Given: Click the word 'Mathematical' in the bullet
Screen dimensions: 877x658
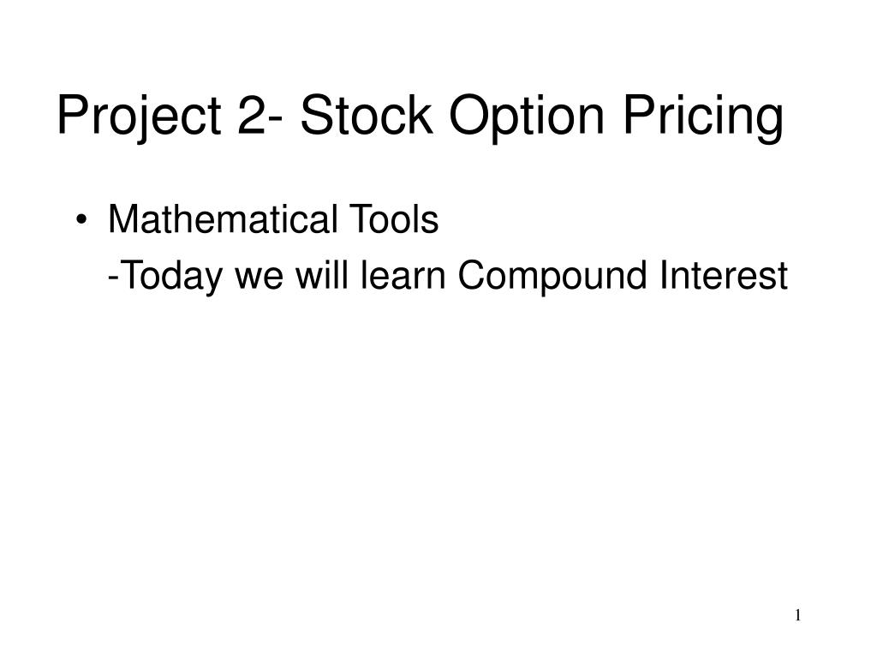Looking at the screenshot, I should pos(223,218).
